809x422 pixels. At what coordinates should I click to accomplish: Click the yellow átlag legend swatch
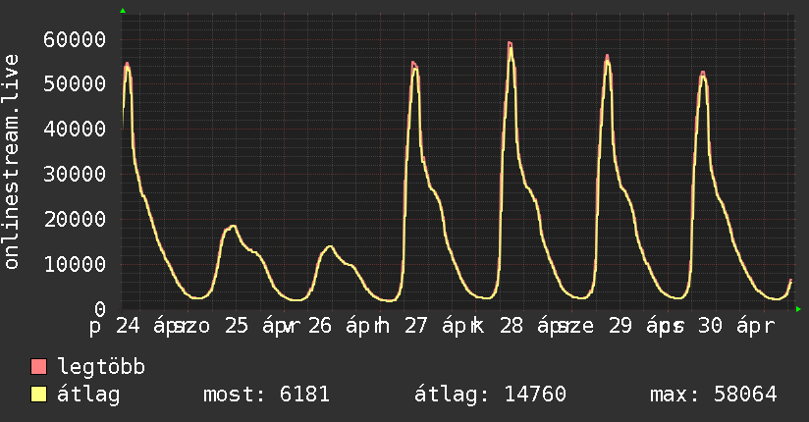[x=38, y=395]
